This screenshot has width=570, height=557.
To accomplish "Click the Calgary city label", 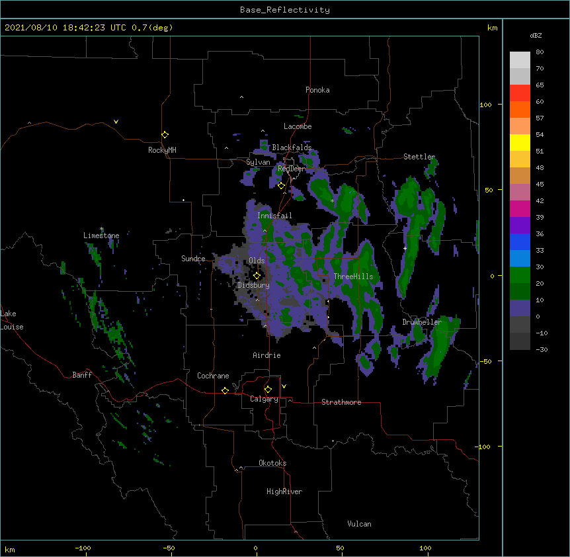I will tap(264, 399).
